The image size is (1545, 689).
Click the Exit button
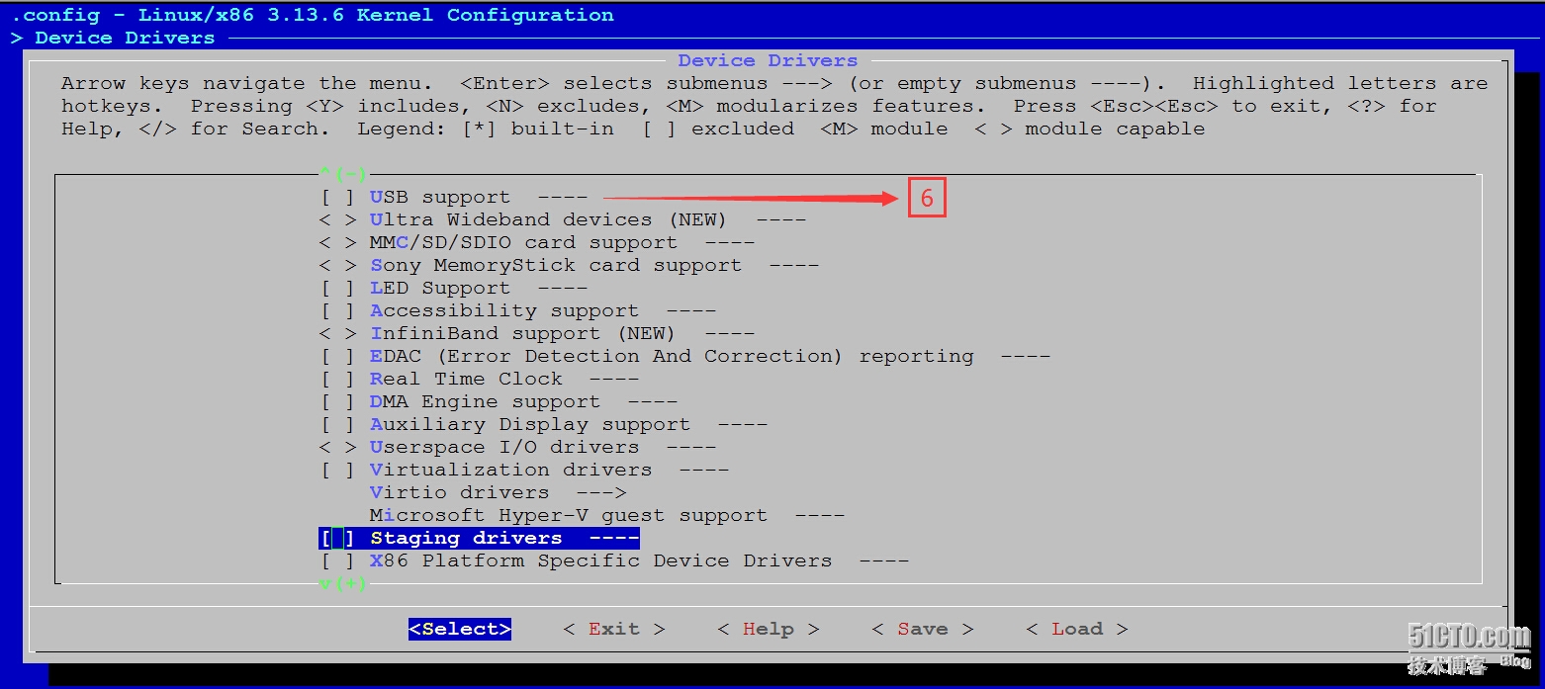pos(614,629)
